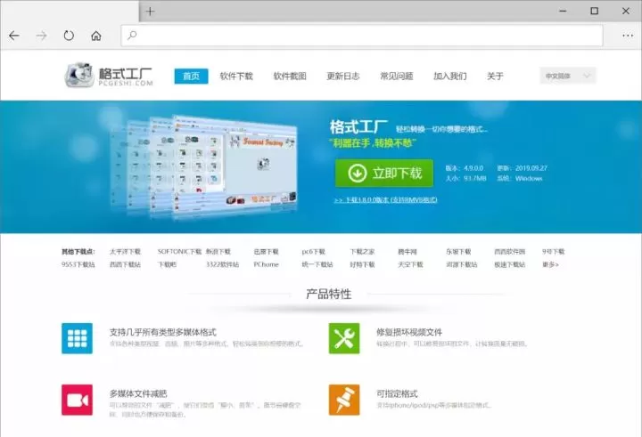Click the green wrench repair icon
The width and height of the screenshot is (642, 437).
(x=344, y=338)
